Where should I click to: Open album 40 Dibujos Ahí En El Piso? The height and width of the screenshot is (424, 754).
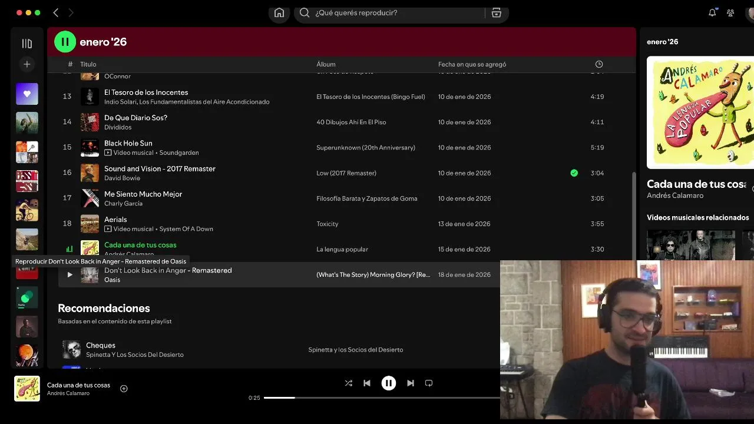[351, 122]
